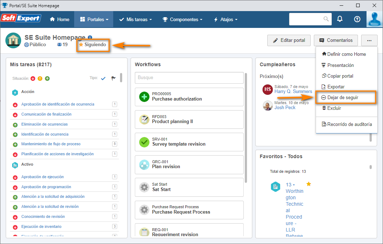Click the Workflows list scrollbar
This screenshot has height=244, width=383.
pos(246,128)
